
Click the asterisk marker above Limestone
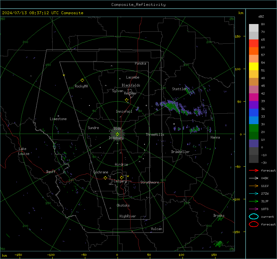pos(58,116)
